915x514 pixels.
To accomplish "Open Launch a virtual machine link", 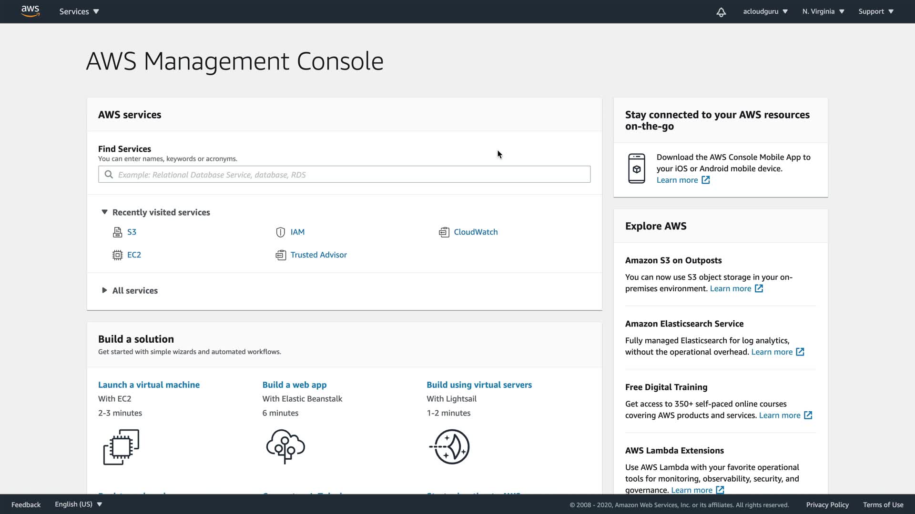I will [x=149, y=385].
